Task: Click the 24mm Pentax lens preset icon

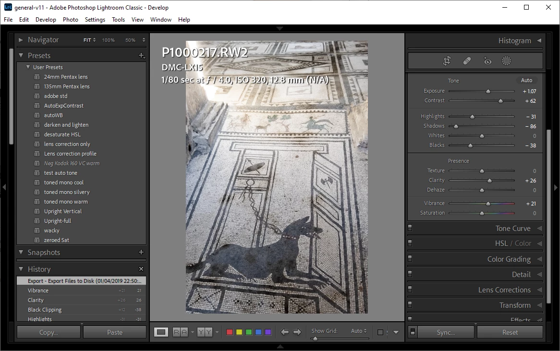Action: click(37, 77)
